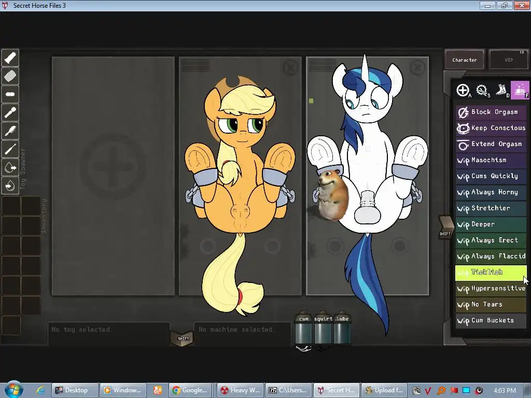The width and height of the screenshot is (531, 398).
Task: Click the highlighted purple icon labeled F
Action: [520, 90]
